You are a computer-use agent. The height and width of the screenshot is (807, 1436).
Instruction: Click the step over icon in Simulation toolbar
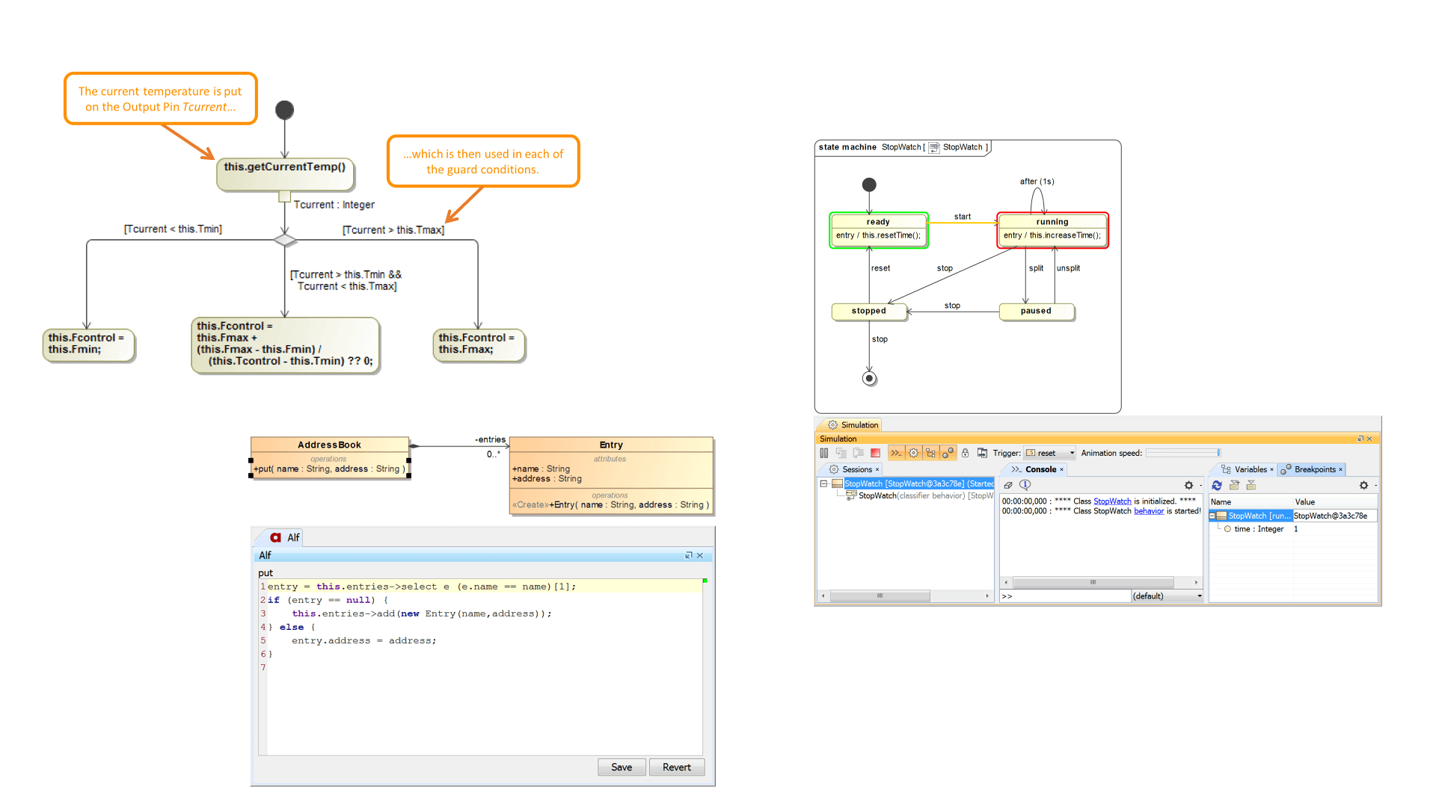(859, 453)
